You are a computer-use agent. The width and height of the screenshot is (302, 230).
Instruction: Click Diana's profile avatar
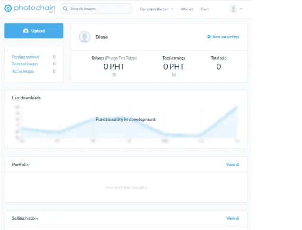coord(85,37)
